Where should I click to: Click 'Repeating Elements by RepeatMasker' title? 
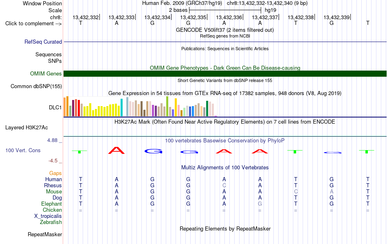click(x=225, y=228)
